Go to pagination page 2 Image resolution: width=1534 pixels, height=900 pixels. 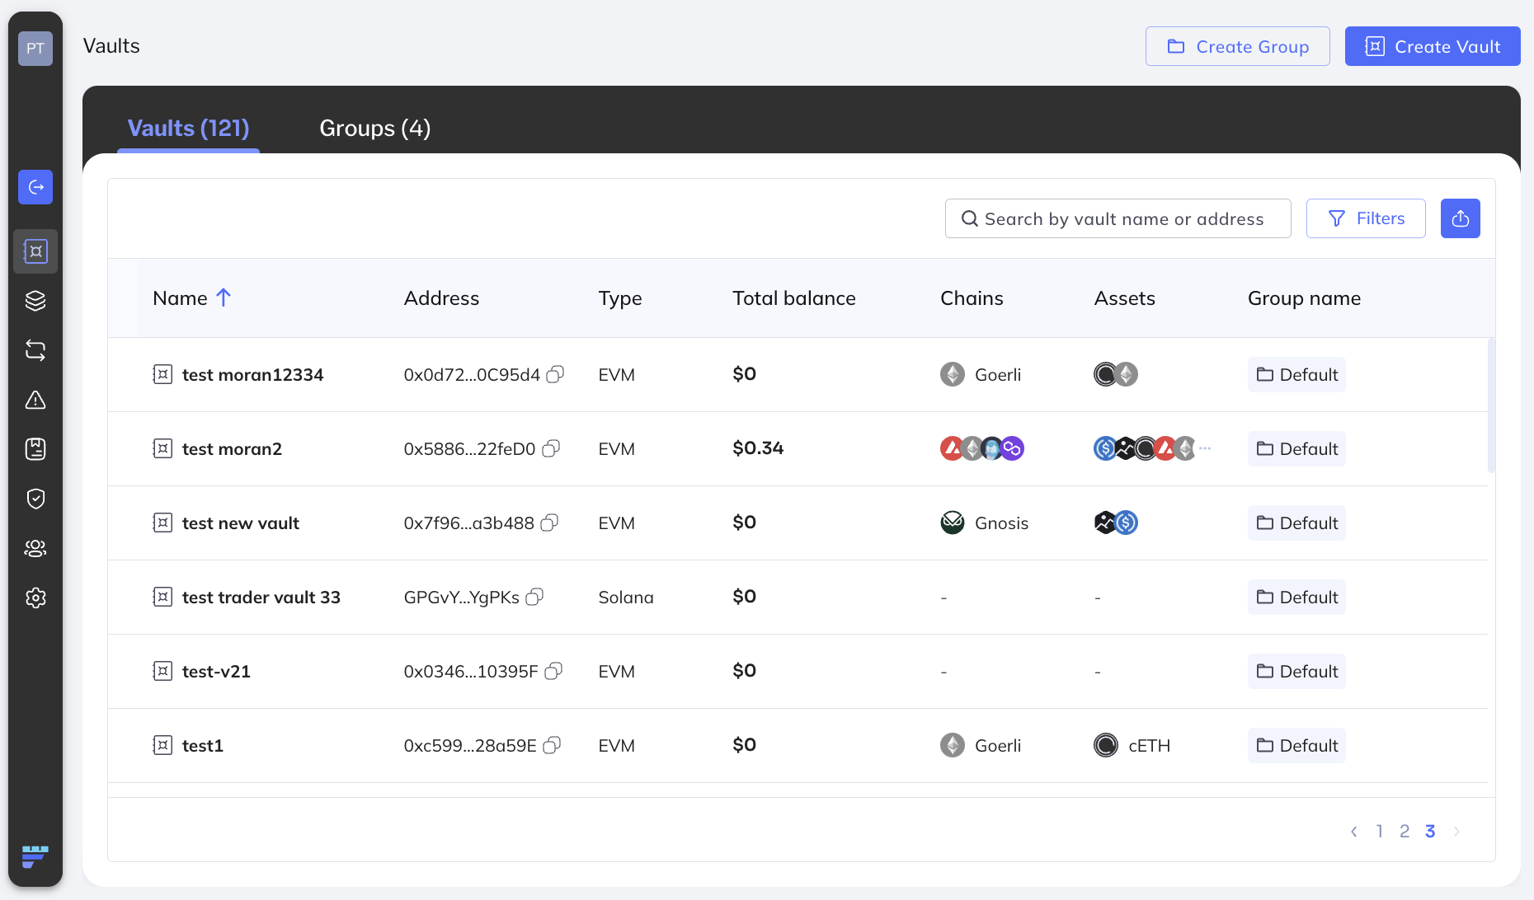(1405, 831)
